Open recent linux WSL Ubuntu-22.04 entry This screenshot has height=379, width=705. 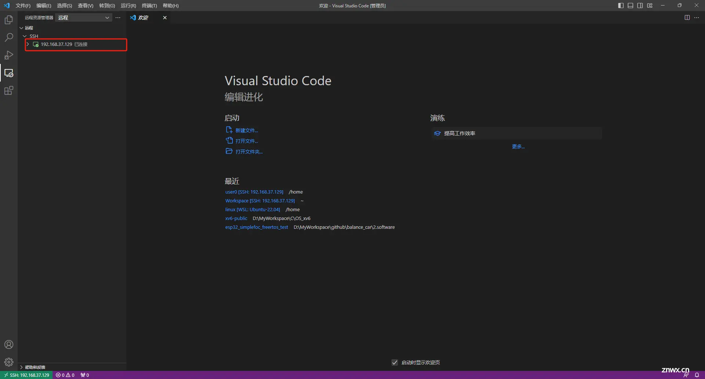pyautogui.click(x=253, y=209)
